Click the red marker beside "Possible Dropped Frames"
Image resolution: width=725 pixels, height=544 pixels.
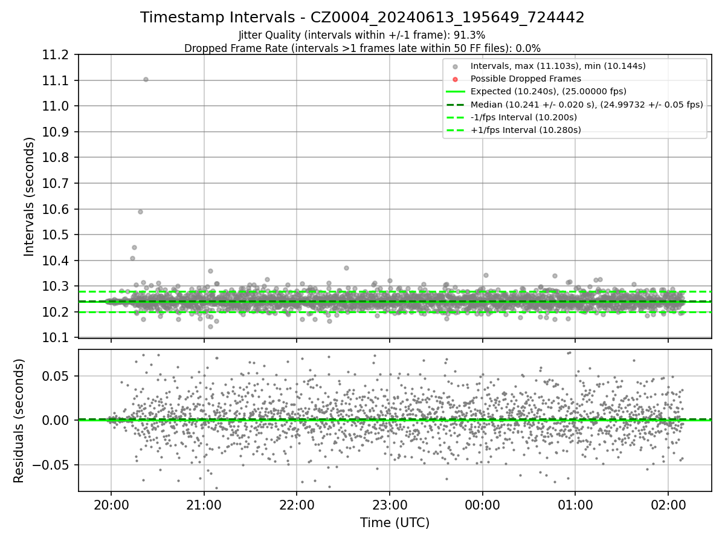456,79
